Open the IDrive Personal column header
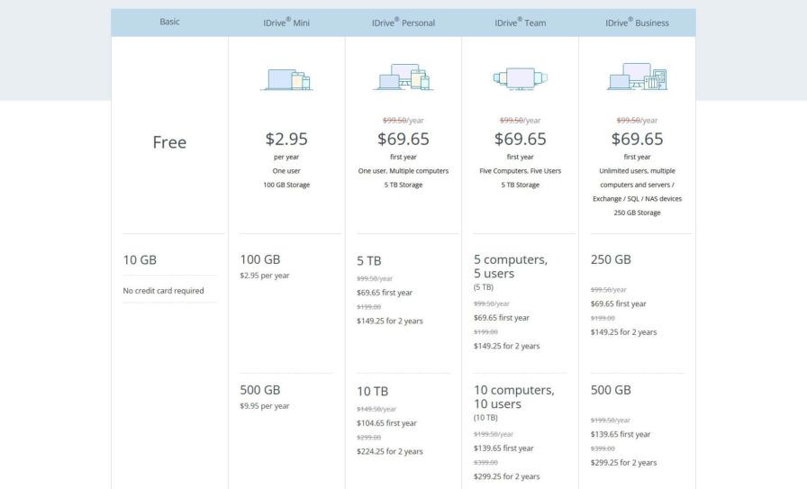Image resolution: width=807 pixels, height=489 pixels. click(x=403, y=23)
